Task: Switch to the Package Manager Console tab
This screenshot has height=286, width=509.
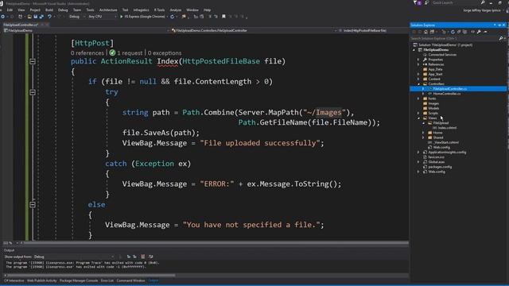Action: point(79,280)
